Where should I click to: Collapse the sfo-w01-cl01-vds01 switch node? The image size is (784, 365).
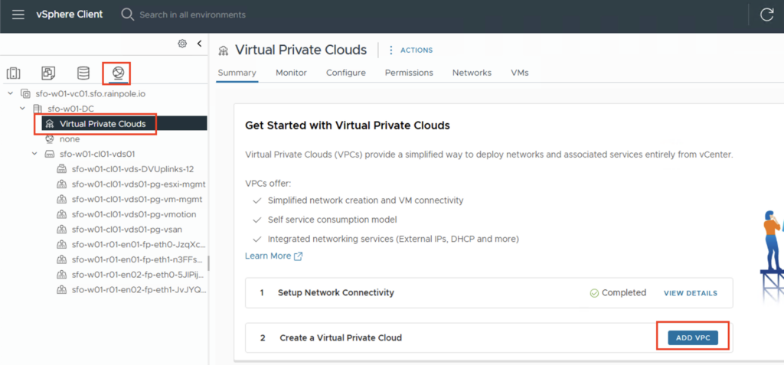pos(34,154)
